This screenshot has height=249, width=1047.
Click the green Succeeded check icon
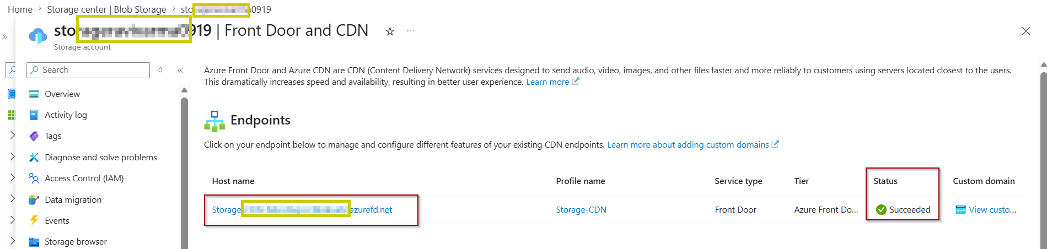pos(881,210)
